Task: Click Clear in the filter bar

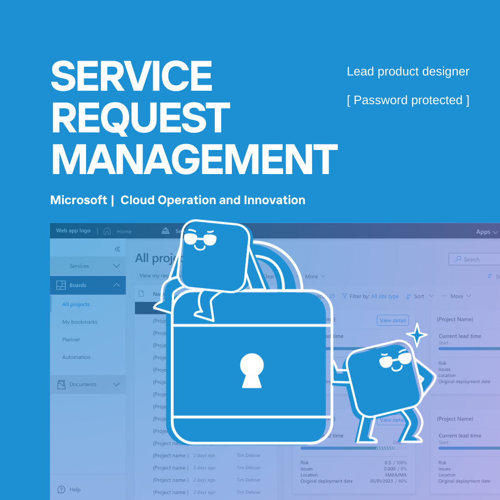Action: [x=269, y=276]
